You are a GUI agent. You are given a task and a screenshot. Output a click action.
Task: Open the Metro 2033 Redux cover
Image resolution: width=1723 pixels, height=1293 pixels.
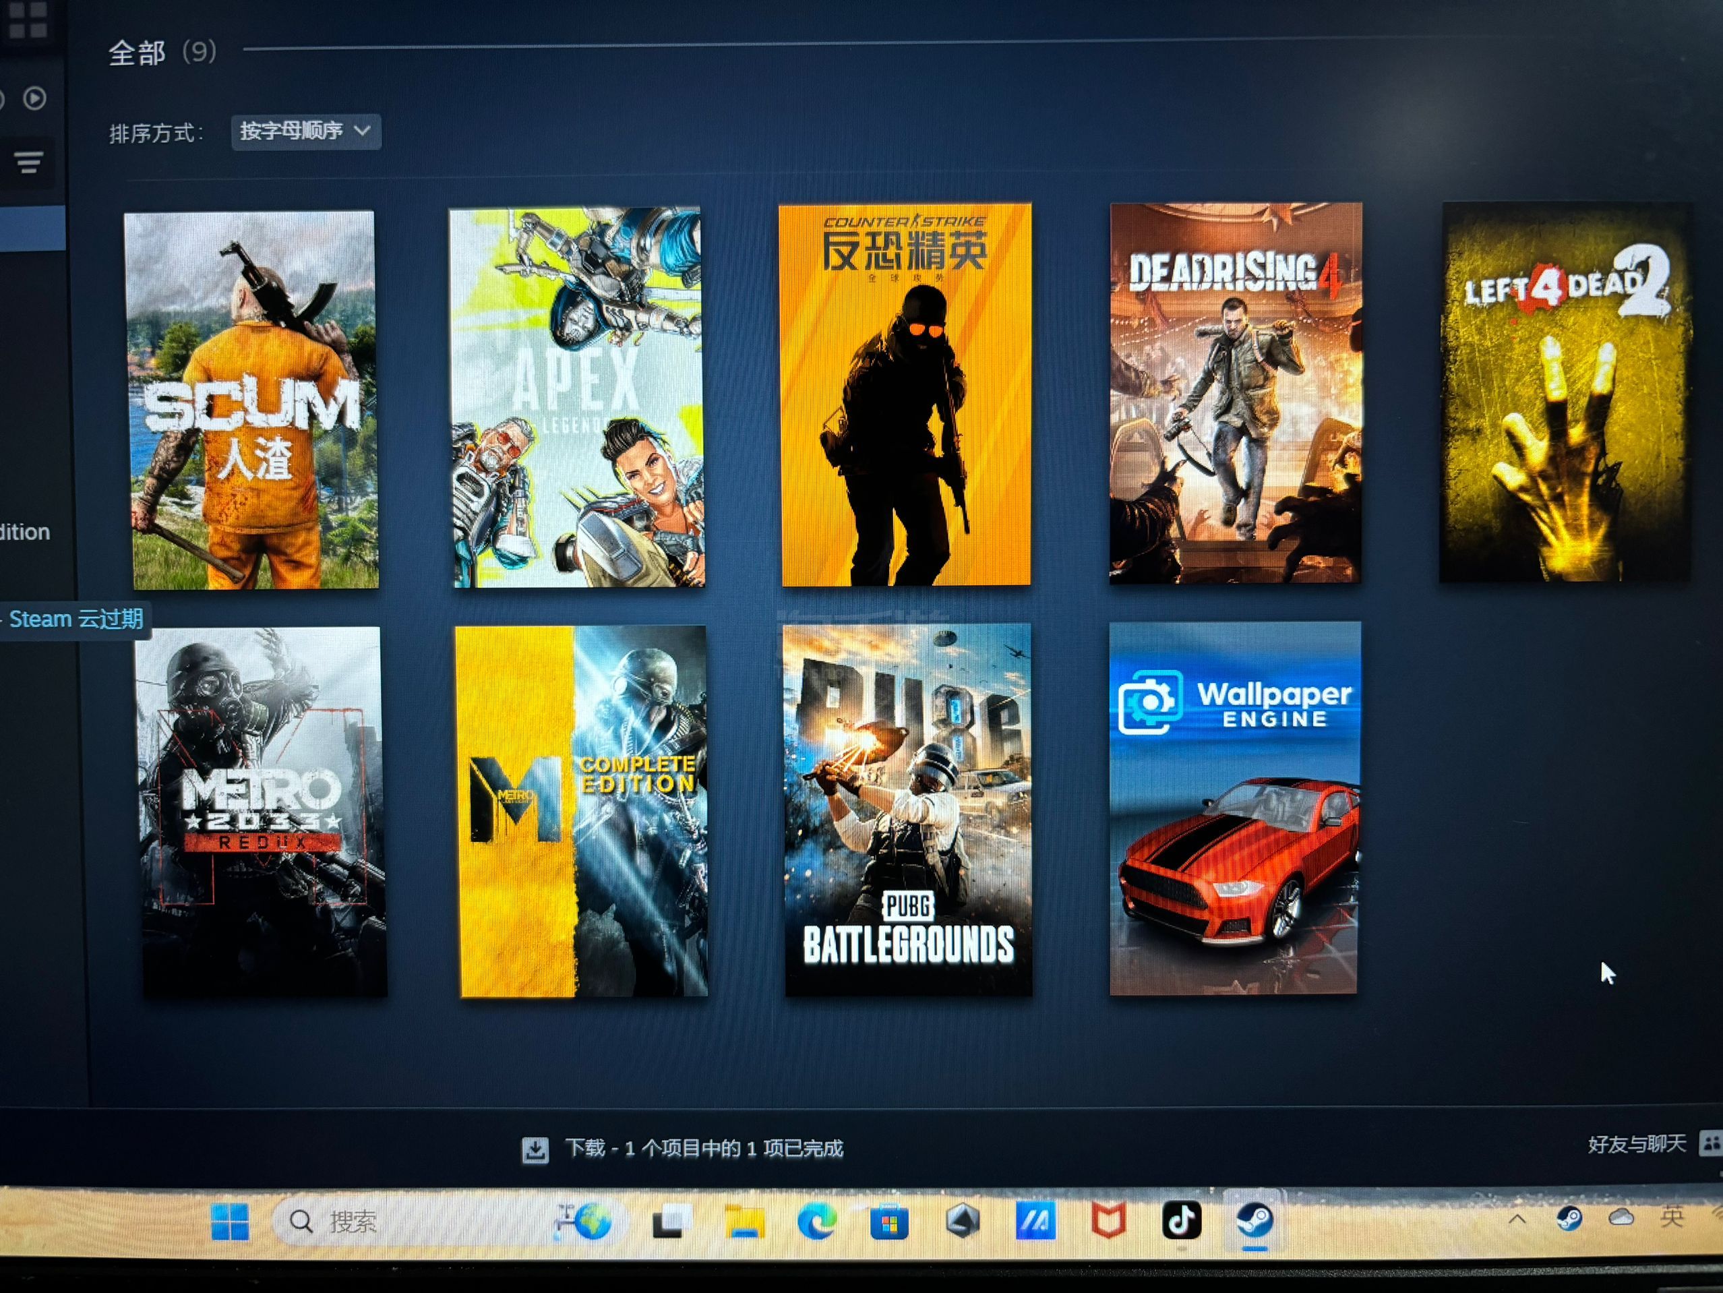pos(261,812)
